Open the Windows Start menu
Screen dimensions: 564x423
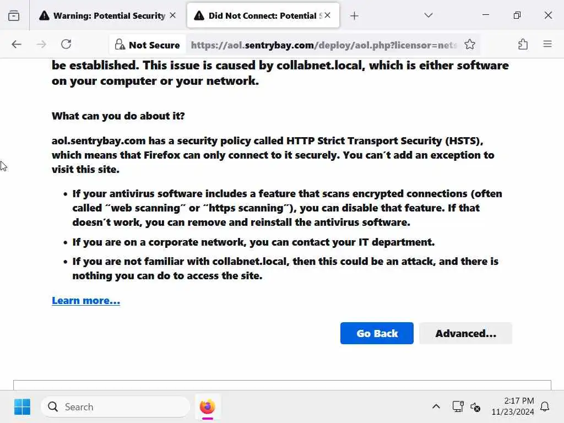tap(22, 407)
